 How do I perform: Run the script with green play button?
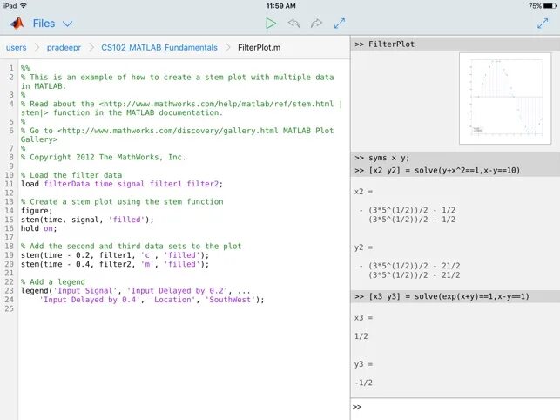click(271, 24)
